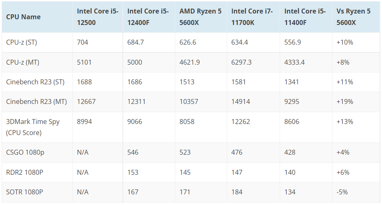Select the 'Cinebench R23 (ST)' row label

point(35,82)
